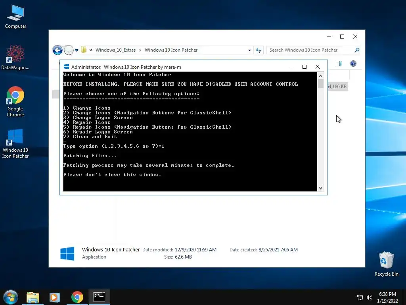The width and height of the screenshot is (406, 305).
Task: Open the clock showing 6:38 PM
Action: click(x=387, y=297)
